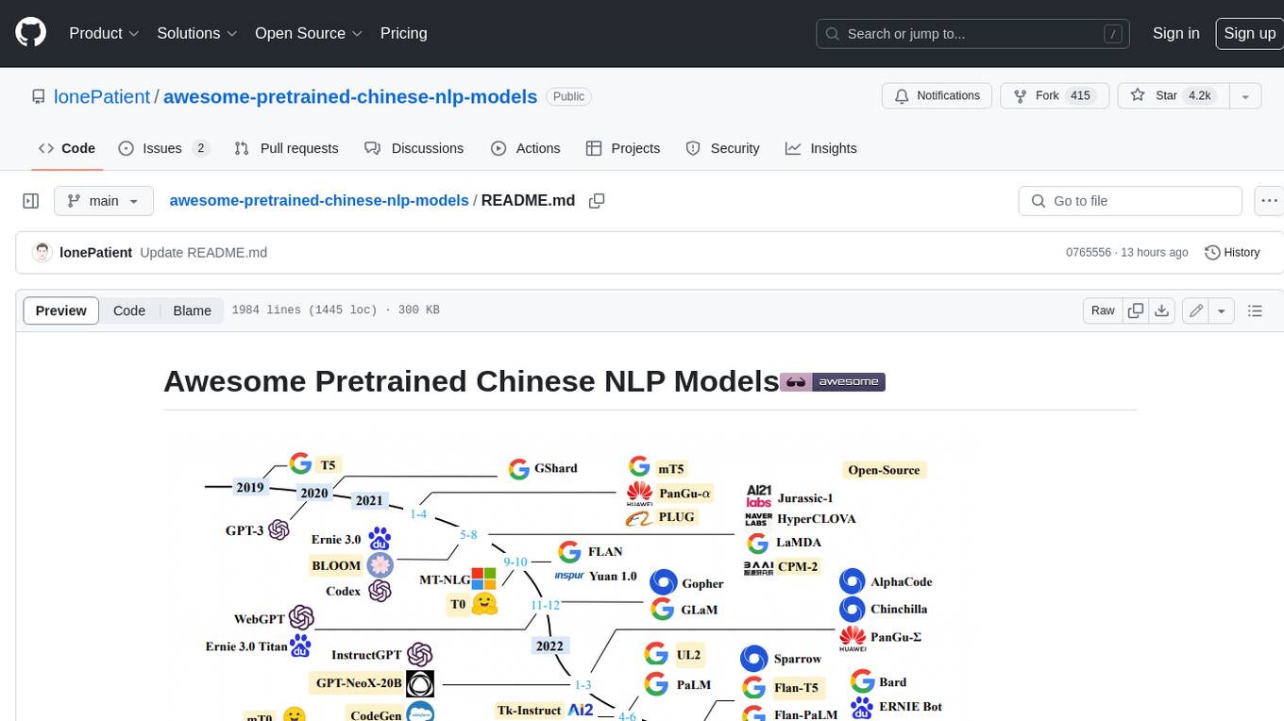The height and width of the screenshot is (721, 1284).
Task: Open the main branch selector
Action: 103,201
